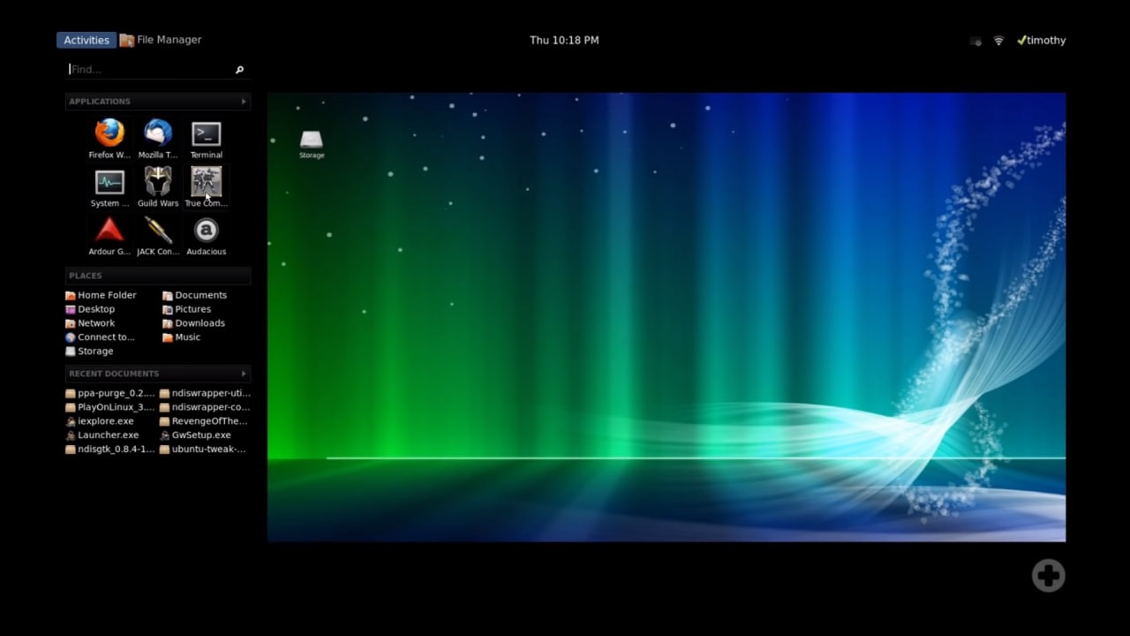Click the Activities button
This screenshot has width=1130, height=636.
point(87,40)
